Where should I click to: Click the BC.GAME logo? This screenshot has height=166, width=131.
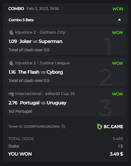coord(110,127)
